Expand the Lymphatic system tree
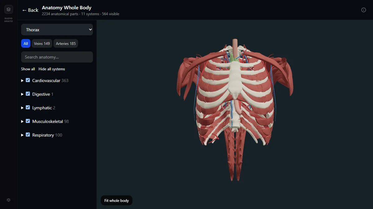The width and height of the screenshot is (373, 209). point(22,108)
